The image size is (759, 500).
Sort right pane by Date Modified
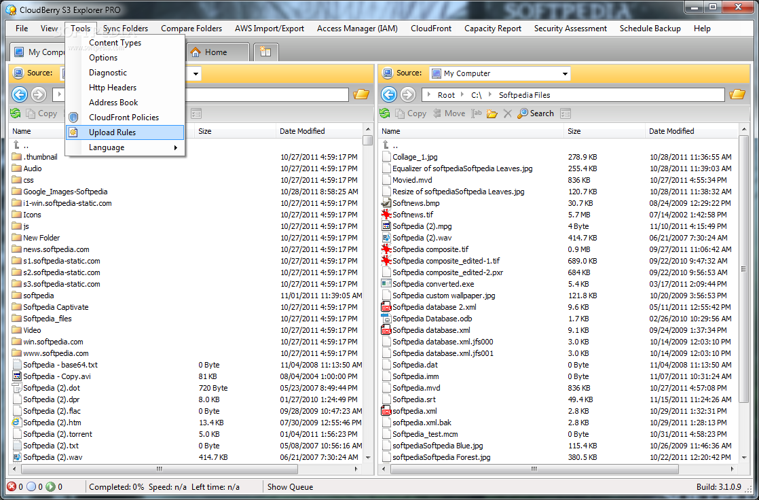692,131
